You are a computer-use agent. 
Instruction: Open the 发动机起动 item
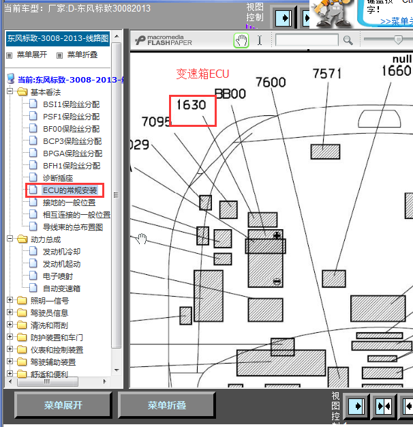point(61,264)
